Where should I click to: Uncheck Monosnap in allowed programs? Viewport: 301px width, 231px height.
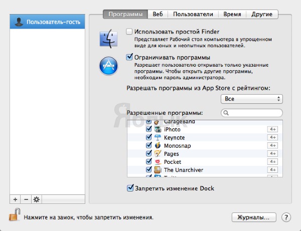(x=149, y=145)
